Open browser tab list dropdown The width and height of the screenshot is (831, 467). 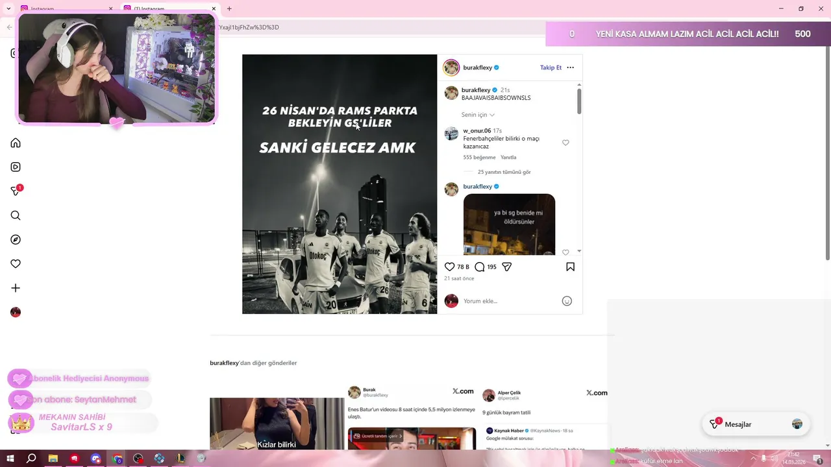pos(8,8)
